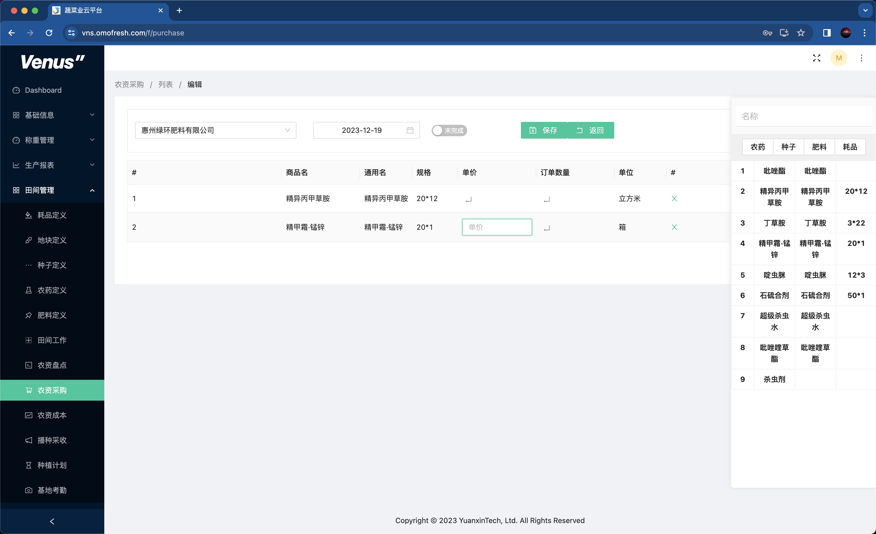Click the calendar icon in date field
The image size is (876, 534).
[x=410, y=131]
